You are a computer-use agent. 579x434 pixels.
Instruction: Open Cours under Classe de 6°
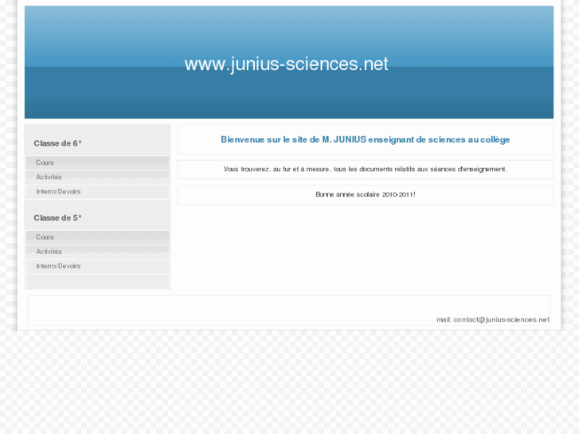click(97, 162)
